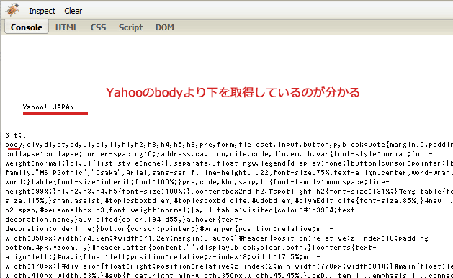Click the line starting 'collapse:collapse;border-spacing'
The height and width of the screenshot is (278, 453).
pyautogui.click(x=219, y=153)
